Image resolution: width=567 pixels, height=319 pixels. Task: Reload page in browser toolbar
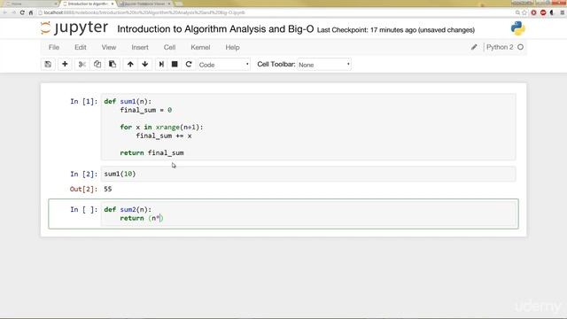click(x=22, y=12)
